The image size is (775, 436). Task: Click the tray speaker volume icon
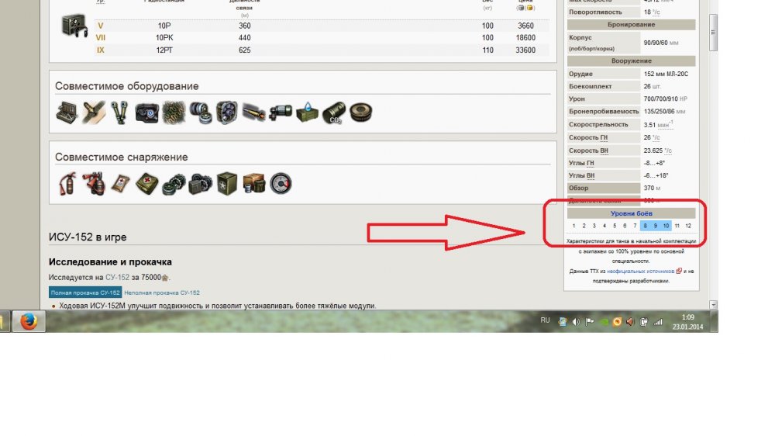point(576,322)
